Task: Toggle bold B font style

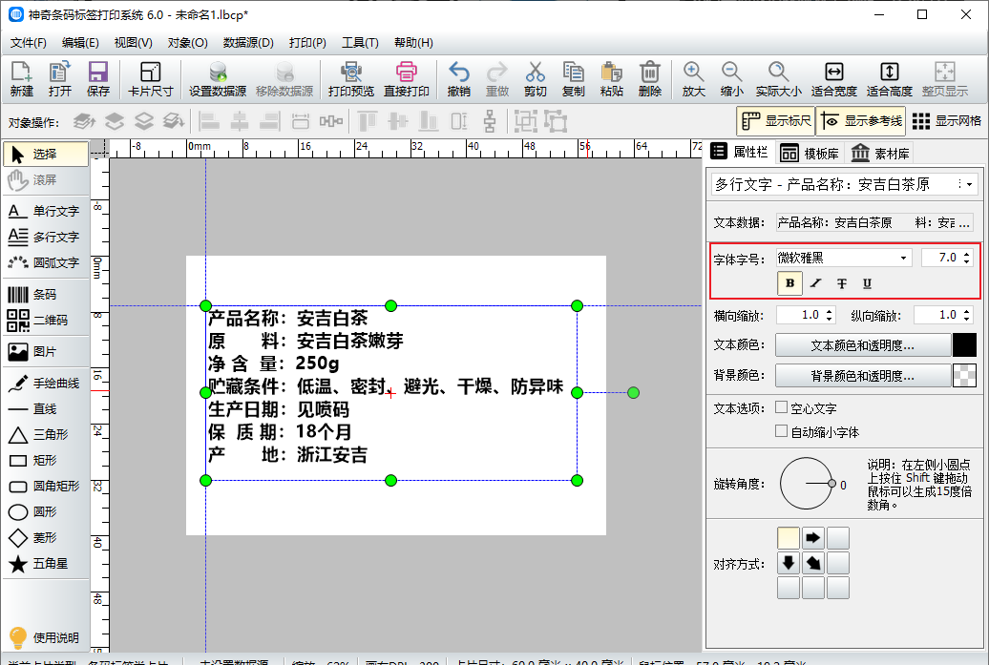Action: [789, 283]
